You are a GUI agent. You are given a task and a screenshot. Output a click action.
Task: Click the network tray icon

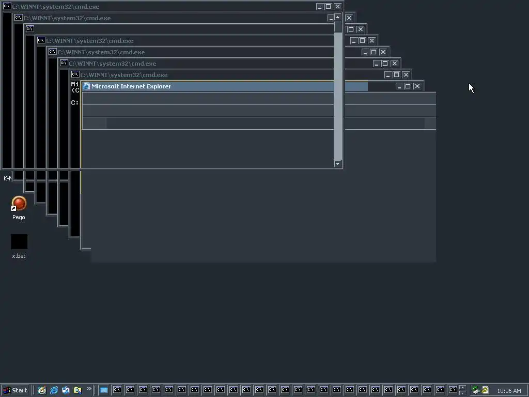(476, 390)
